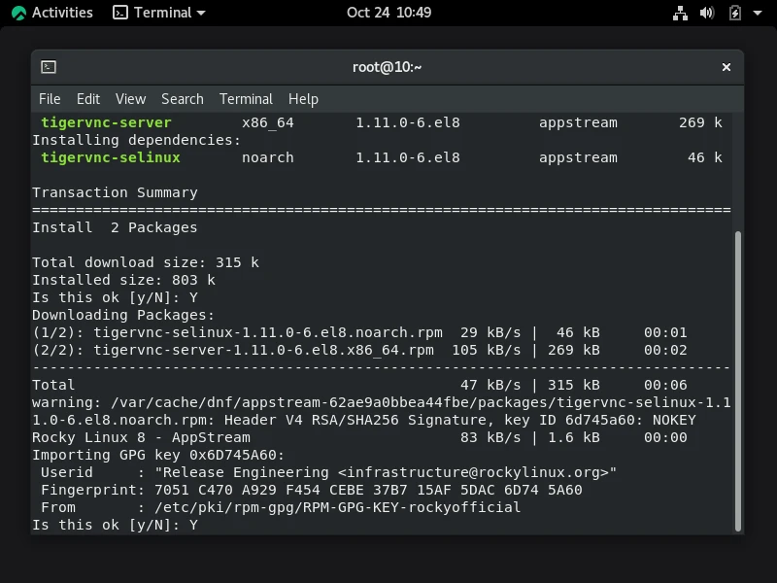The height and width of the screenshot is (583, 777).
Task: Open the Terminal menu in the menu bar
Action: [x=246, y=98]
